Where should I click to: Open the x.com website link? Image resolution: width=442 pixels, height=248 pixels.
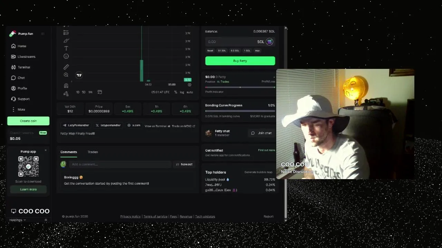pos(134,125)
